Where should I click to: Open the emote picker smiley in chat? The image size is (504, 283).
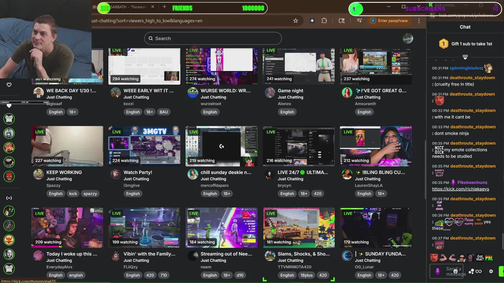pyautogui.click(x=456, y=271)
